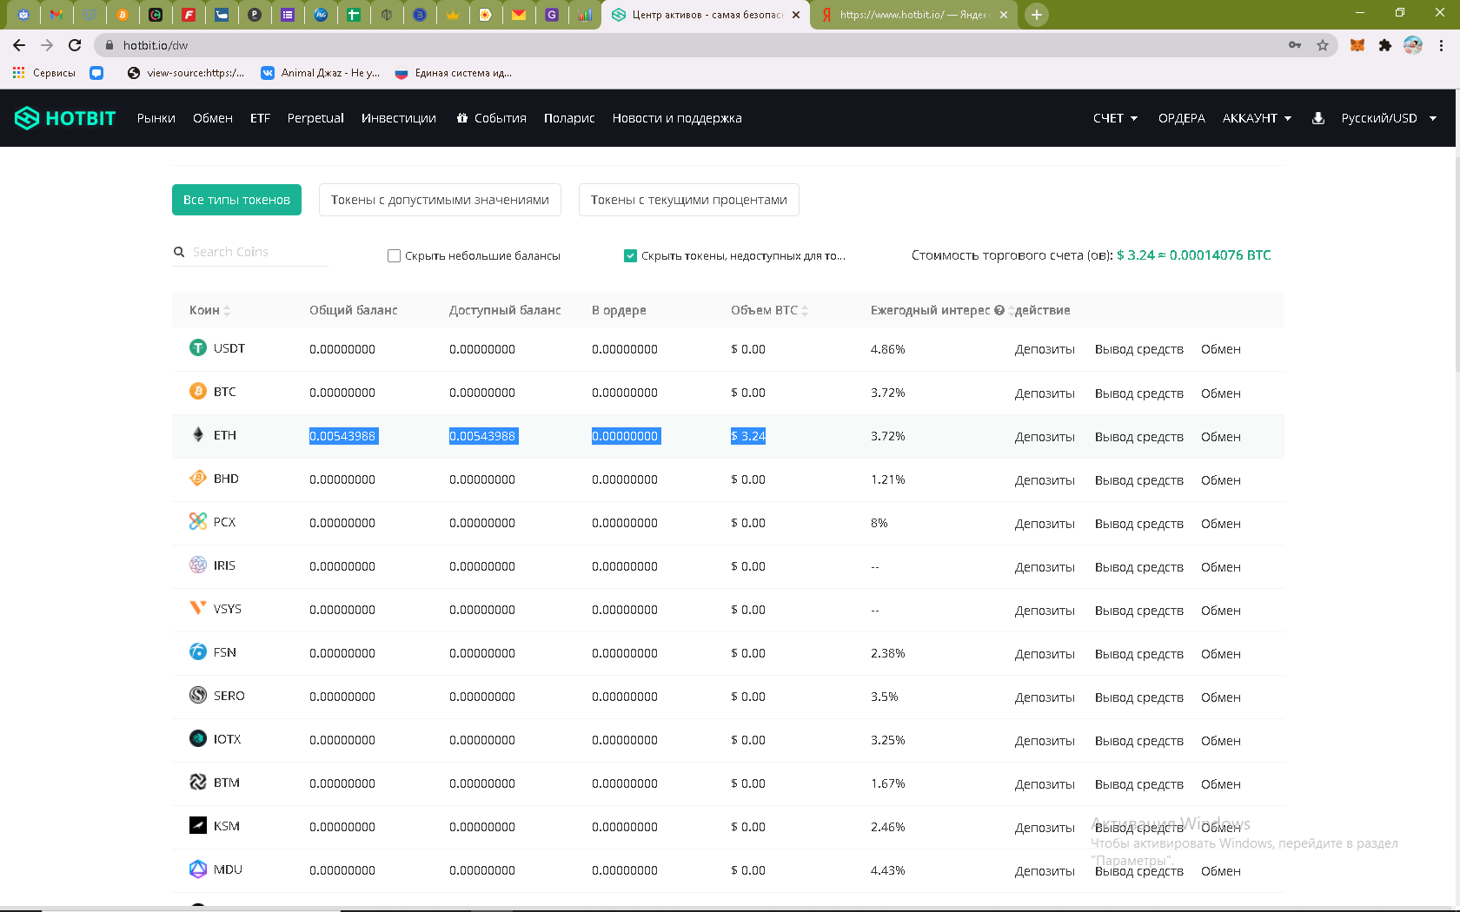Screen dimensions: 1460x912
Task: Select the pinned purple G icon tab
Action: [x=552, y=15]
